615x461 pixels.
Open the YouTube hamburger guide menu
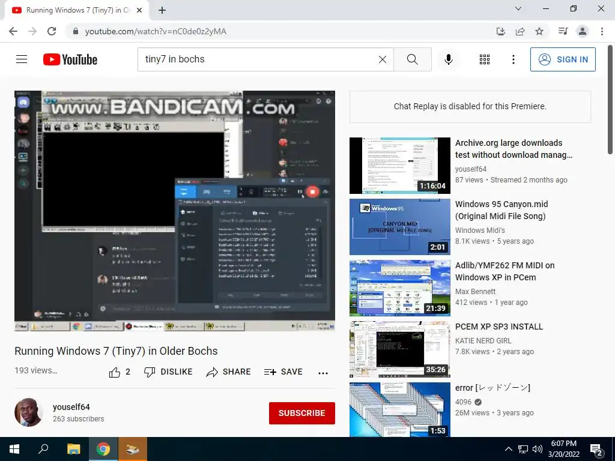(x=22, y=59)
